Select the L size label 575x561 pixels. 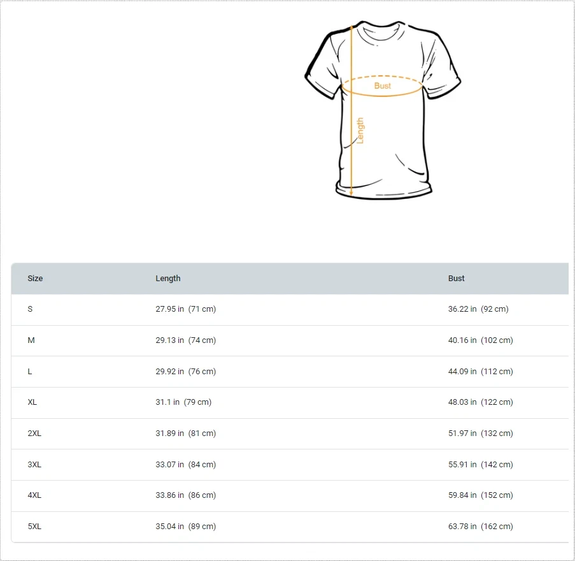point(29,372)
